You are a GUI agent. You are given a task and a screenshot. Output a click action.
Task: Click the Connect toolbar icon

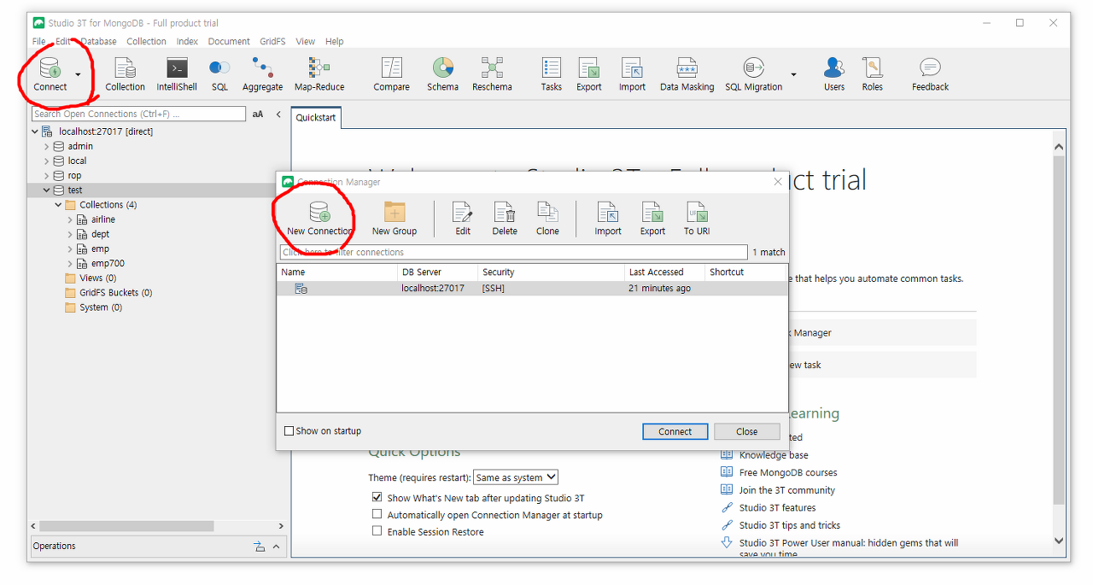pyautogui.click(x=50, y=74)
